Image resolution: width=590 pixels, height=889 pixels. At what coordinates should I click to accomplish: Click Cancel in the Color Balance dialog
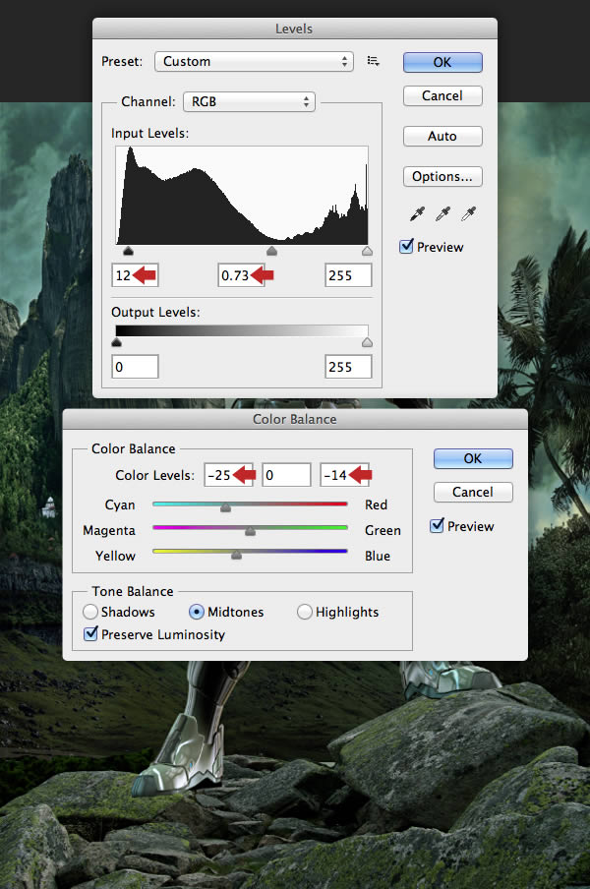[473, 492]
